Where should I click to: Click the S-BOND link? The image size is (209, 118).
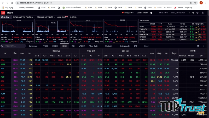pyautogui.click(x=73, y=17)
